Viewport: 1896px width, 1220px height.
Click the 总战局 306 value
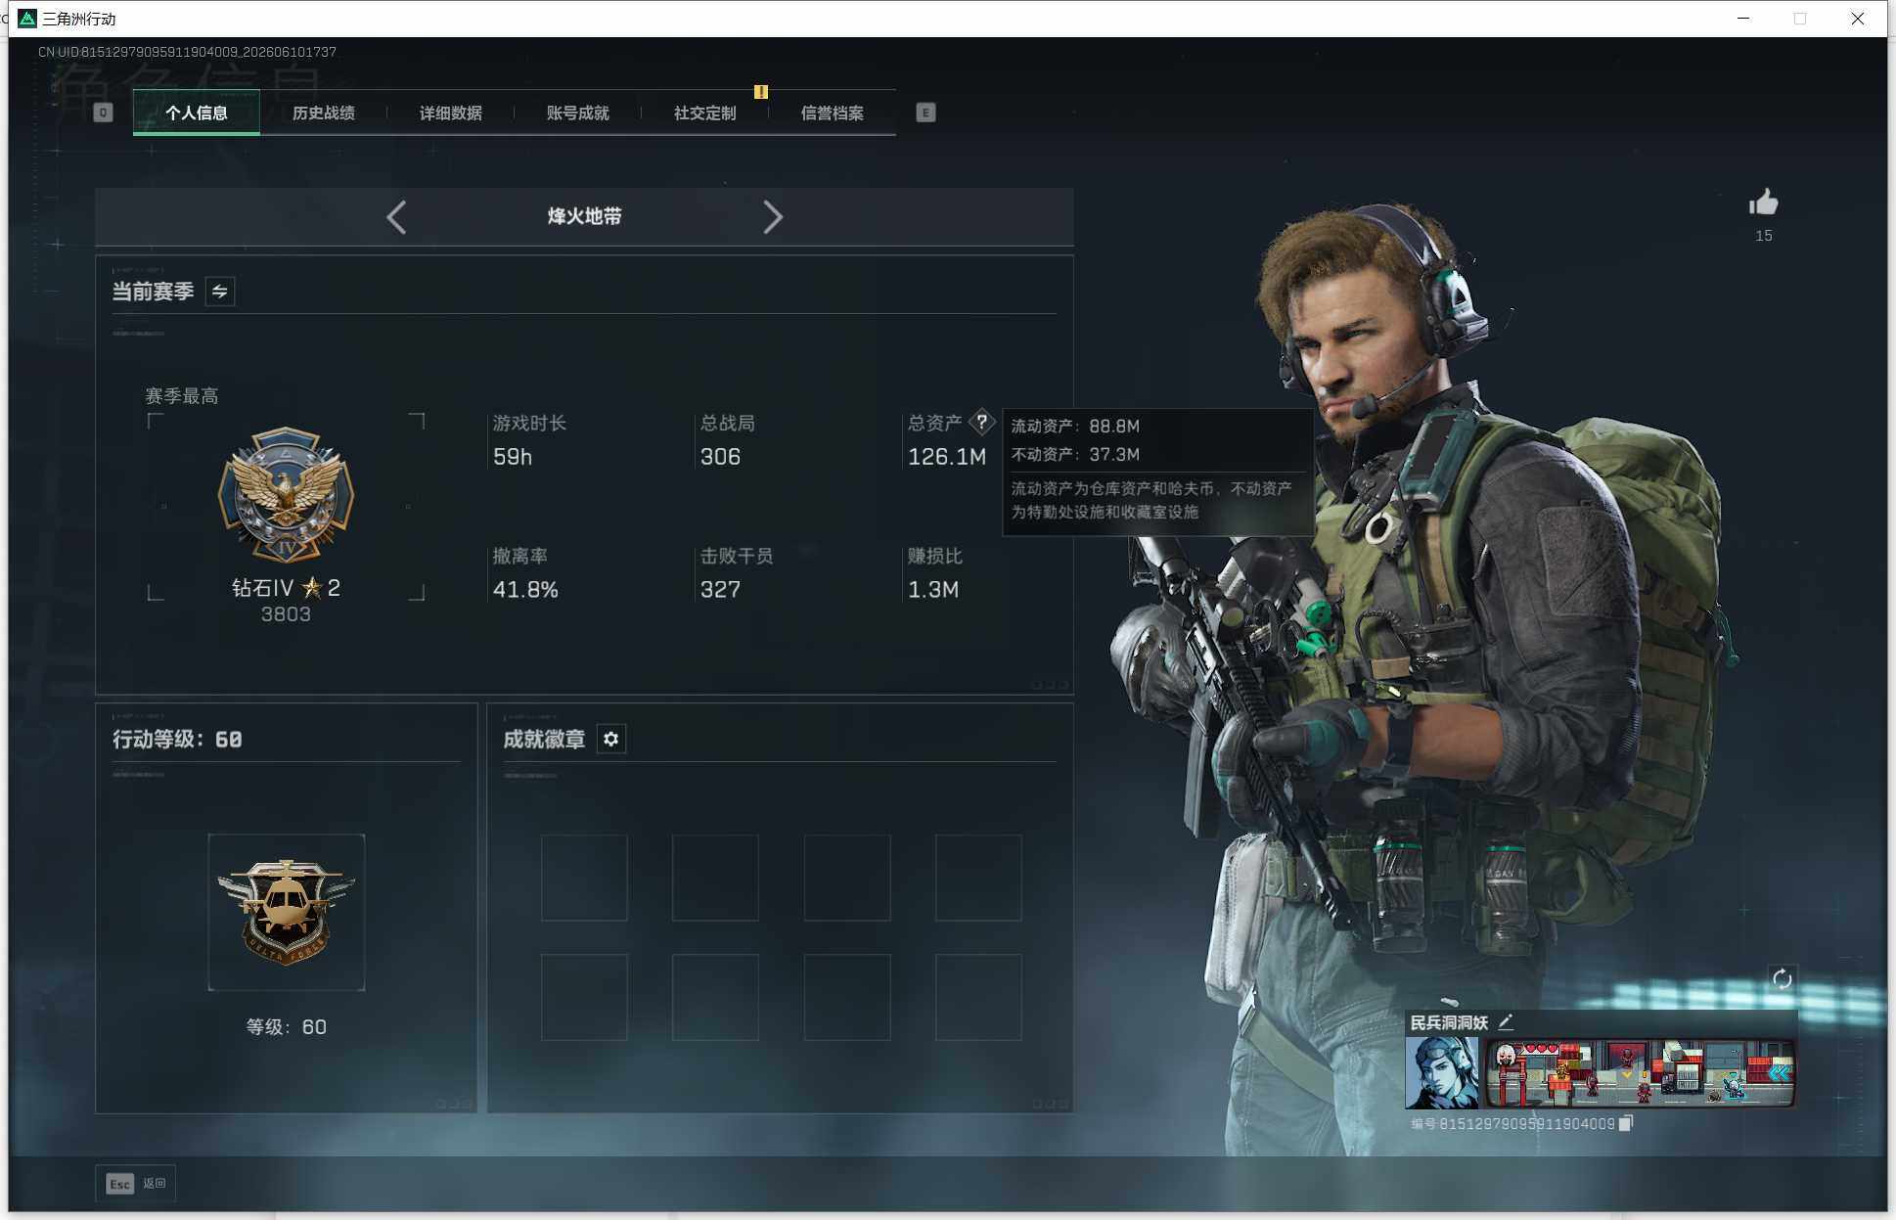(x=720, y=457)
